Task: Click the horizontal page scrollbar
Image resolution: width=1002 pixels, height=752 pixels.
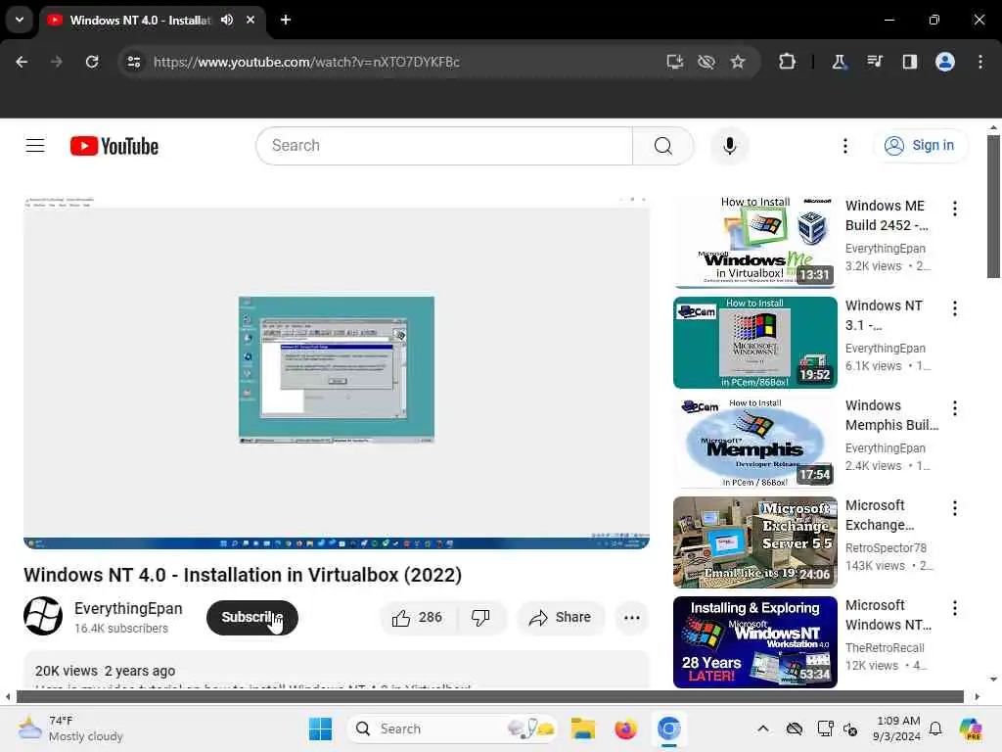Action: (x=489, y=696)
